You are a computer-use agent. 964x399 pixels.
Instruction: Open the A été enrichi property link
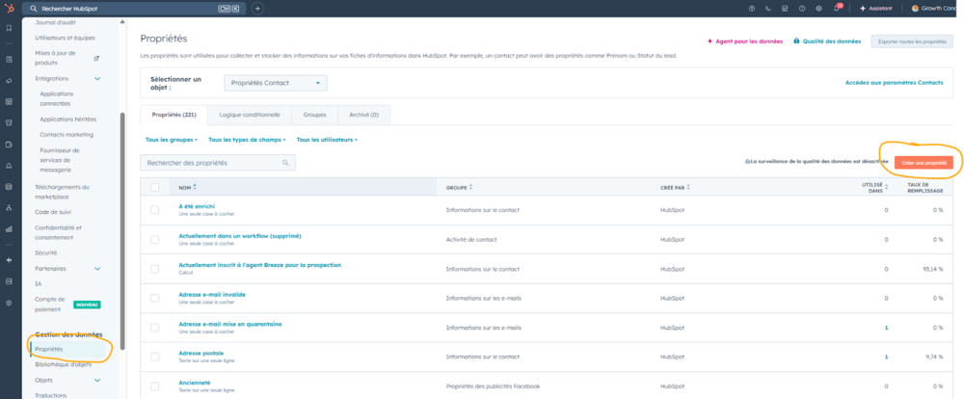point(197,206)
